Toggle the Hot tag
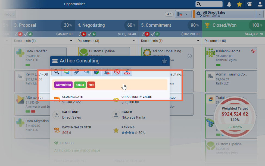 [91, 85]
